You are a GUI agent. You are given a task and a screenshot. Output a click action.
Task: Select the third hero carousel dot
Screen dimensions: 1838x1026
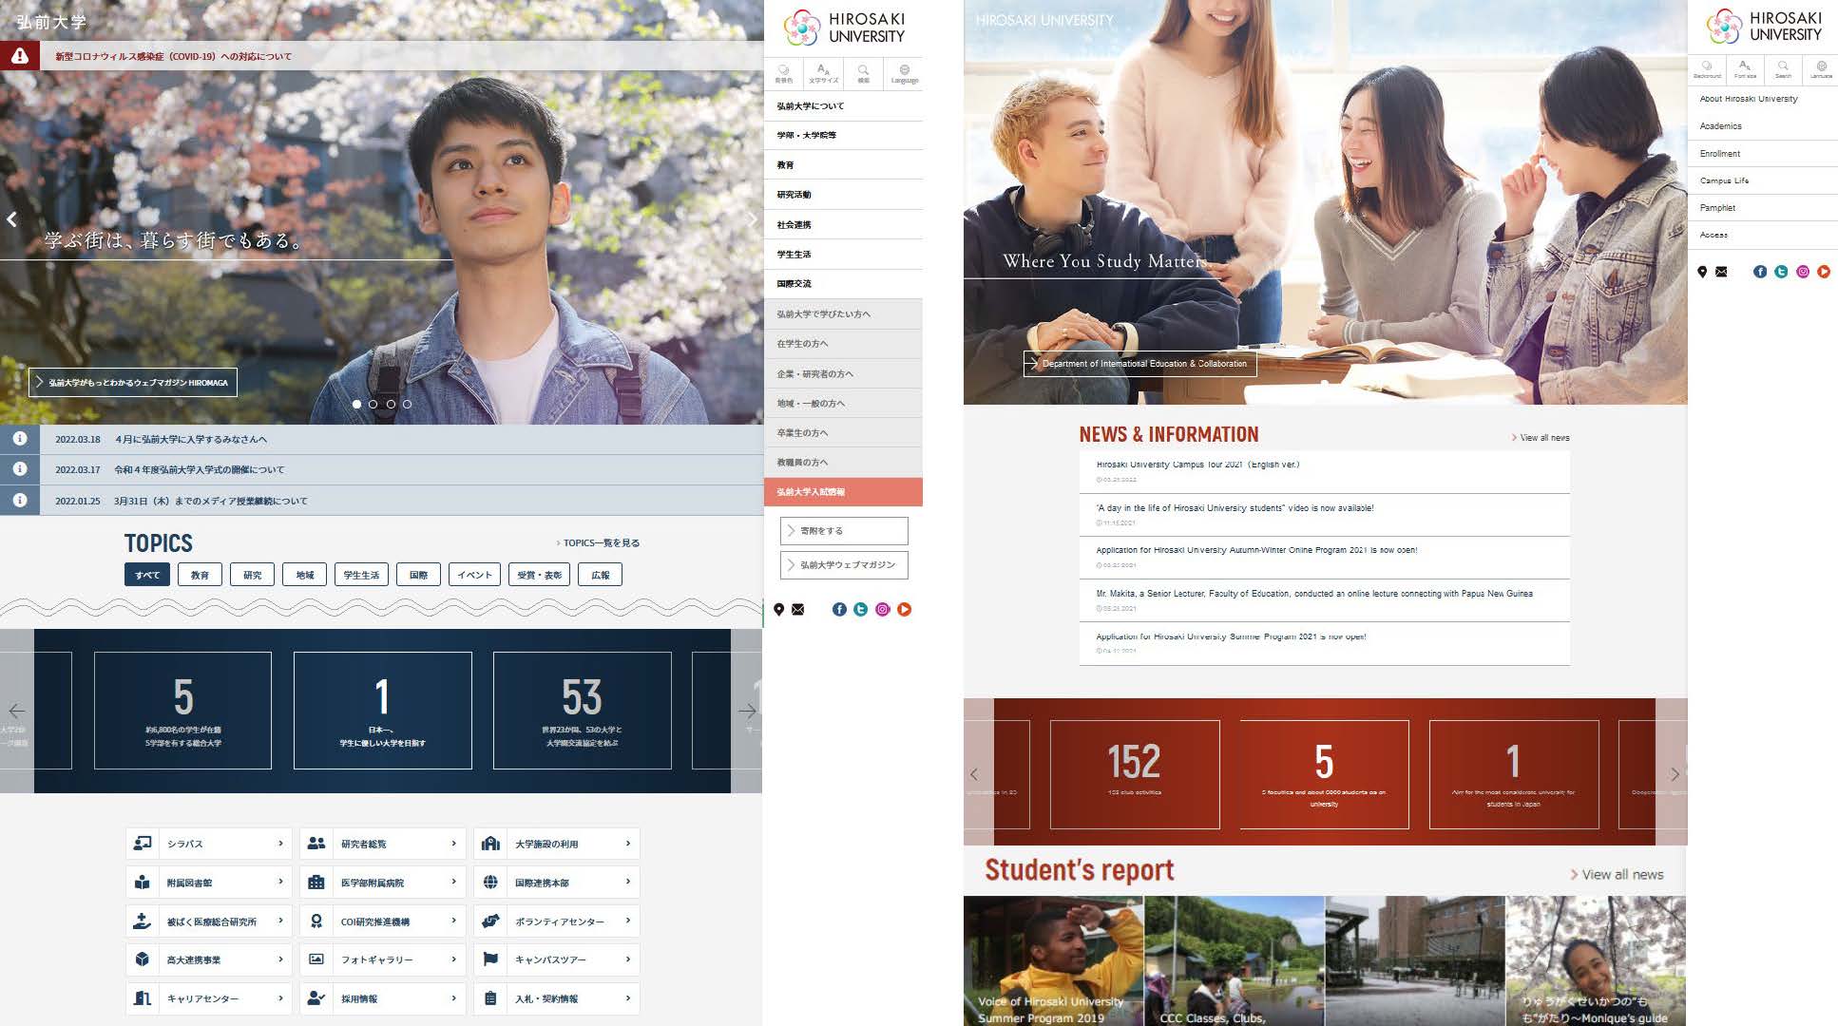click(391, 404)
